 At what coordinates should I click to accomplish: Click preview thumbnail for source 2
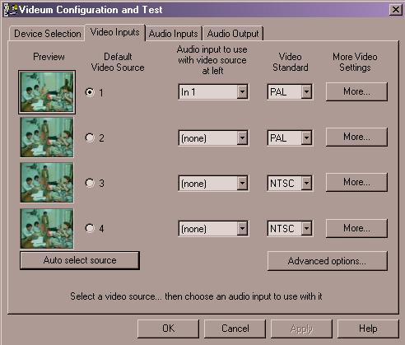pyautogui.click(x=47, y=138)
